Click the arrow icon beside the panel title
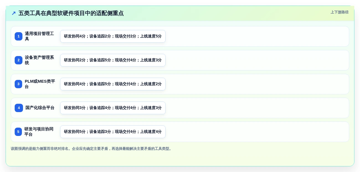 14,13
